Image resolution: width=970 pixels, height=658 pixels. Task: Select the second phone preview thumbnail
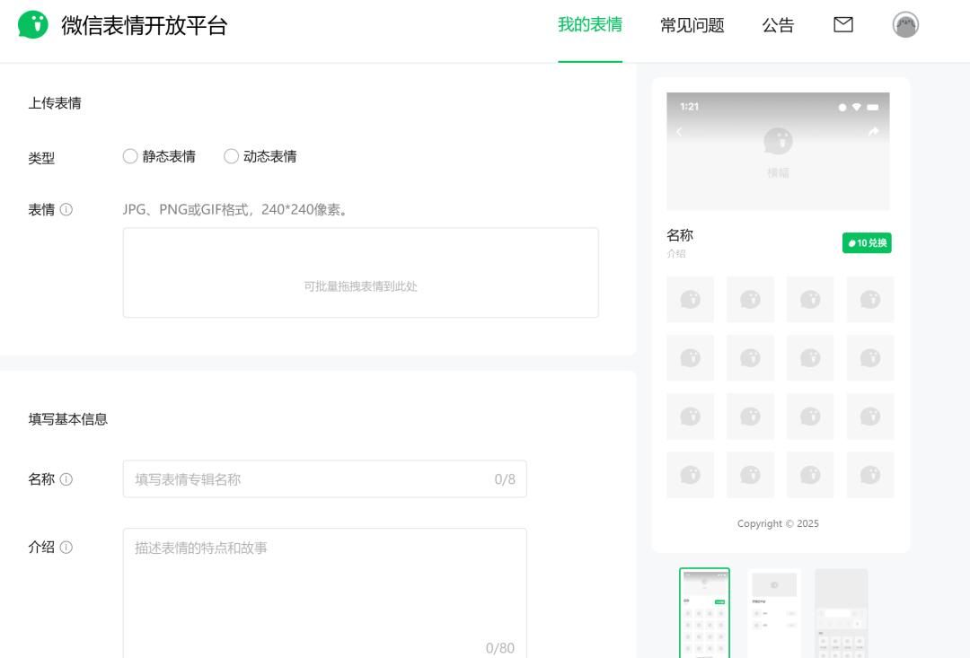(x=773, y=614)
